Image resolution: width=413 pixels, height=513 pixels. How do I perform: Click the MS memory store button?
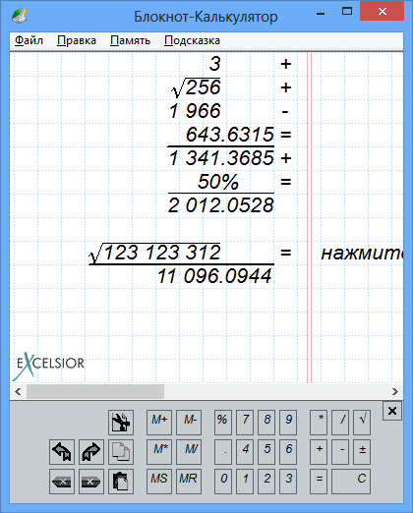click(x=159, y=482)
